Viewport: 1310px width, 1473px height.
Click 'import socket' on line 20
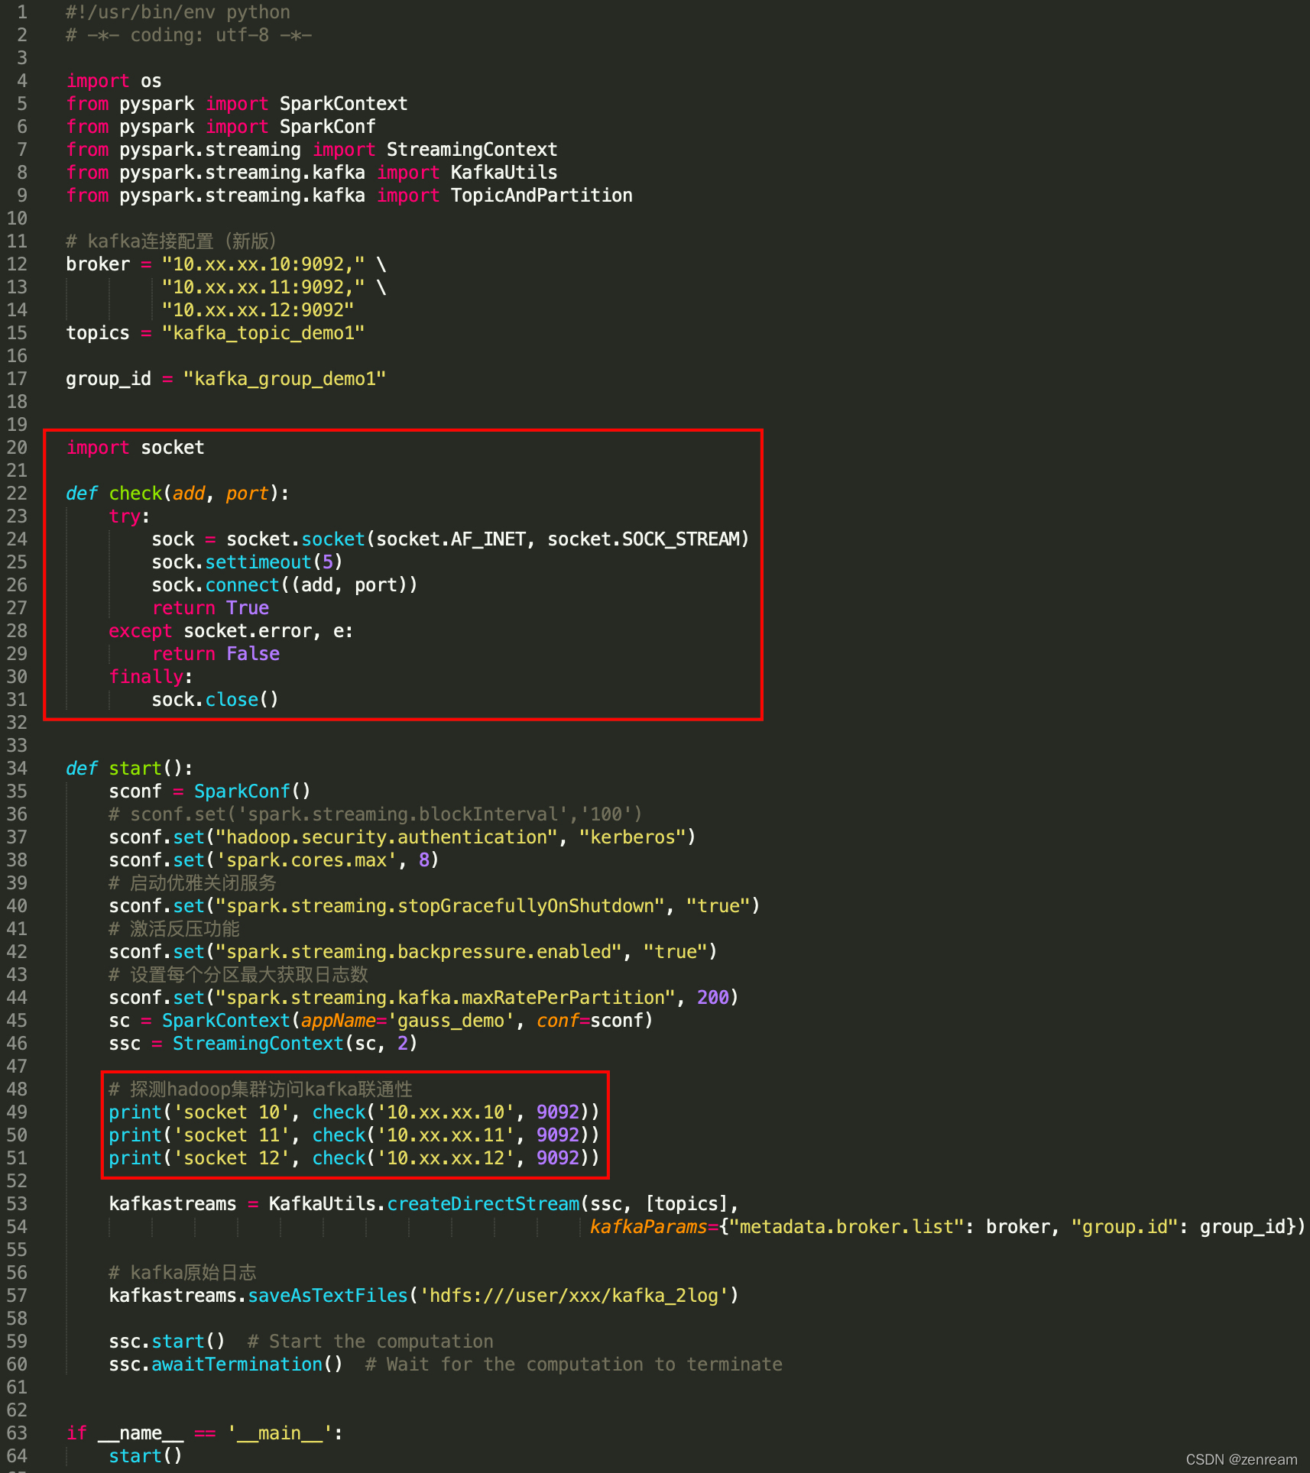point(135,448)
